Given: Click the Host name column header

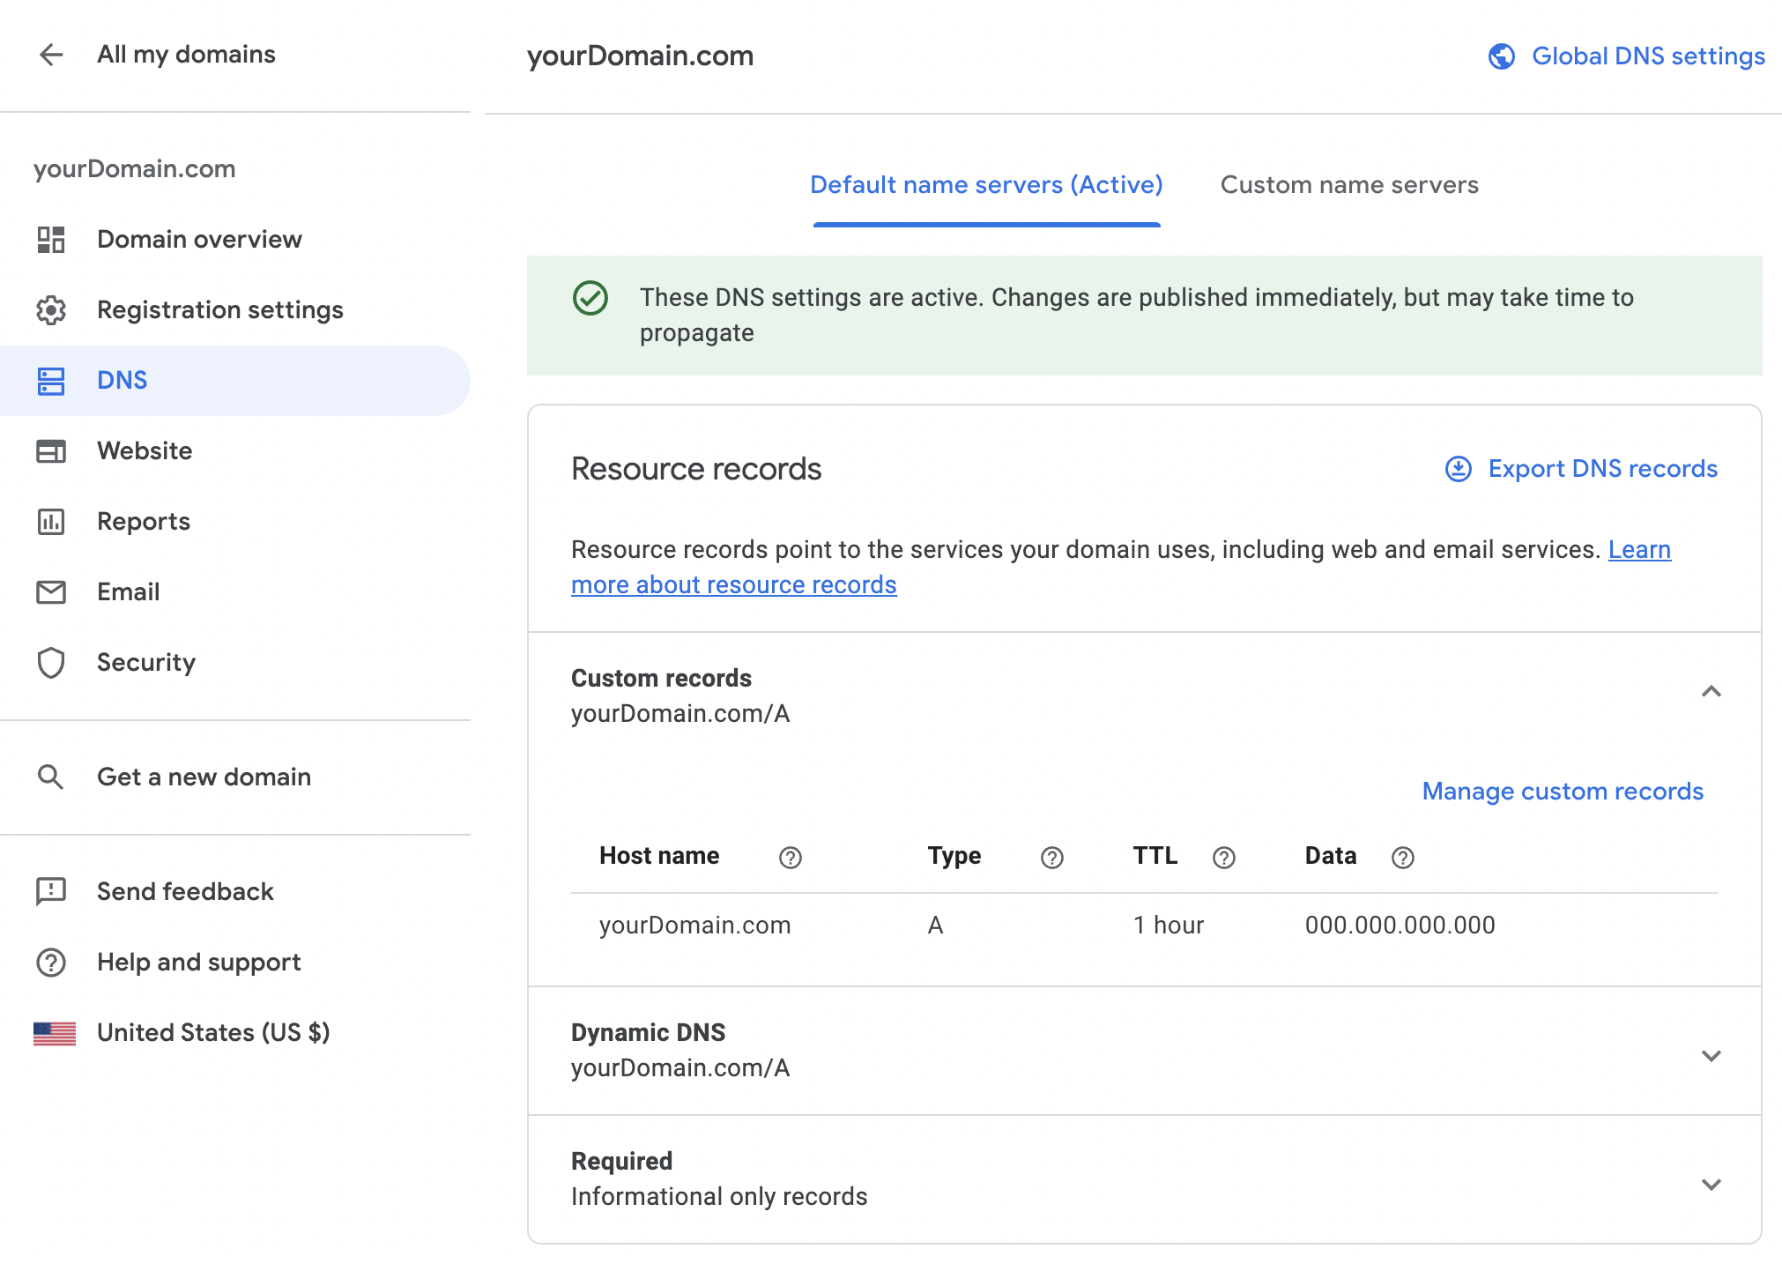Looking at the screenshot, I should (x=659, y=856).
